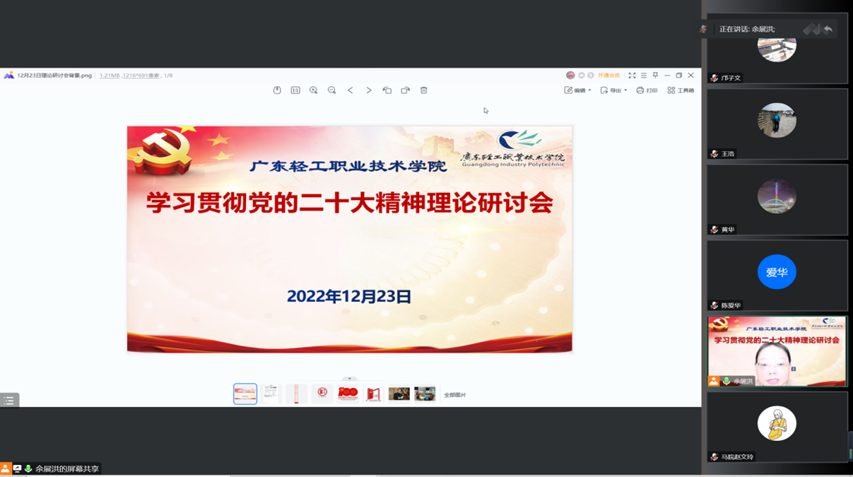Select 余展洪's video tile in participant list

tap(777, 351)
